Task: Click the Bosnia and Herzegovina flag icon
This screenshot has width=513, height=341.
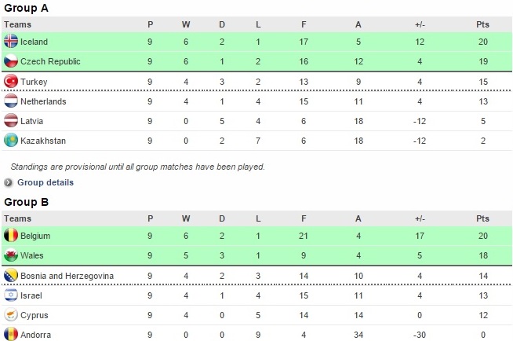Action: click(11, 276)
